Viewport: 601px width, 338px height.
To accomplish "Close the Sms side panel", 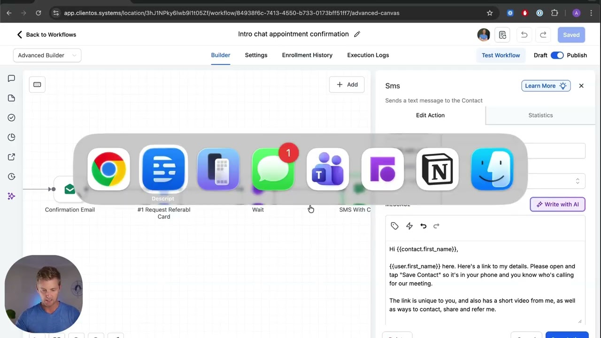I will pos(581,86).
